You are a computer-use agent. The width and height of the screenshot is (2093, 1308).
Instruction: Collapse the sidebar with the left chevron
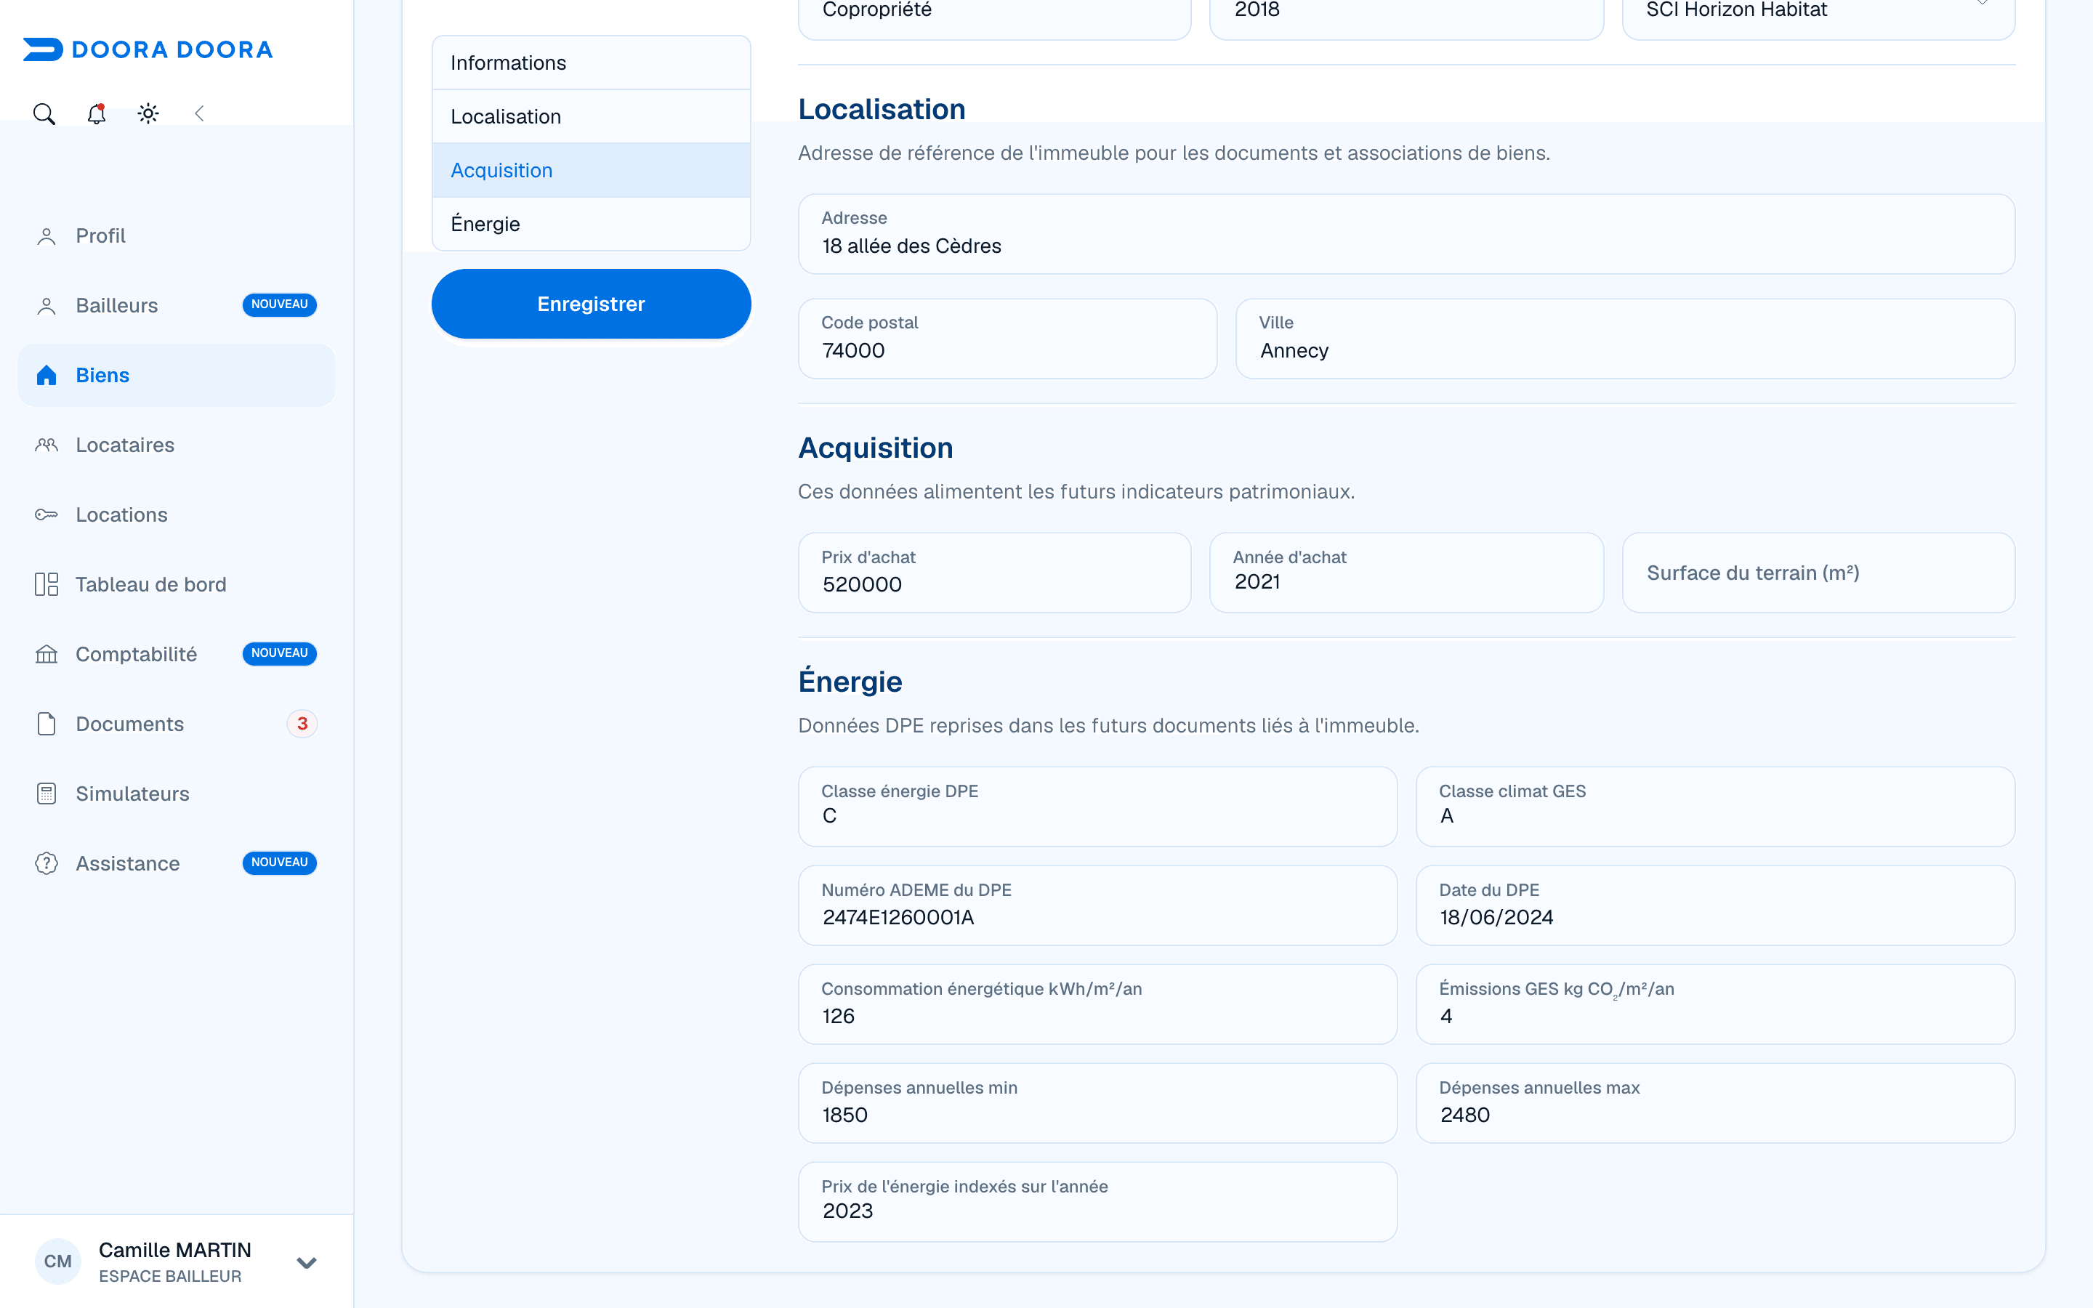point(199,113)
